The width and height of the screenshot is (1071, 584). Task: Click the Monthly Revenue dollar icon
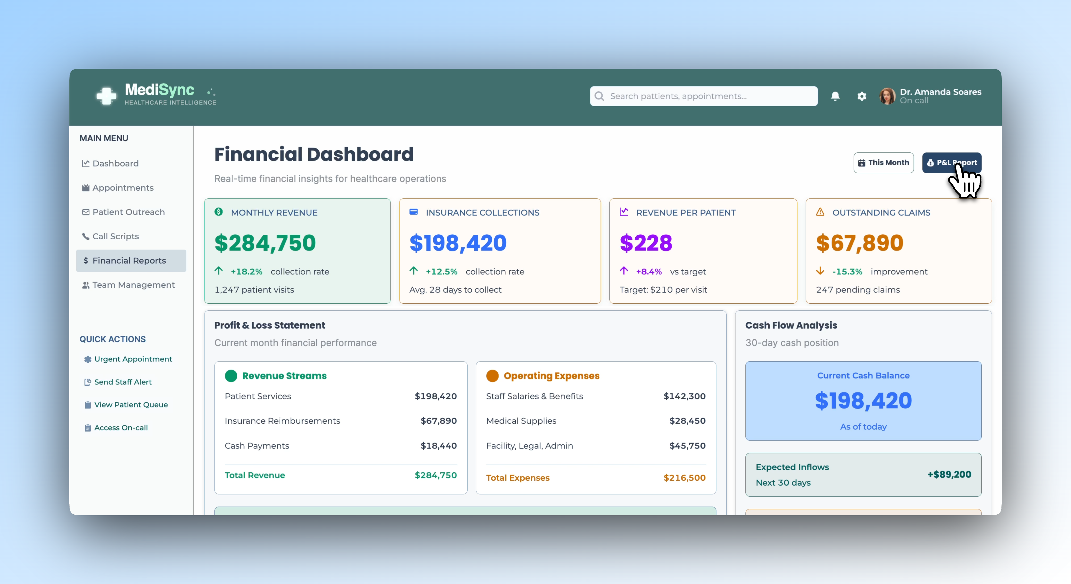click(x=219, y=212)
